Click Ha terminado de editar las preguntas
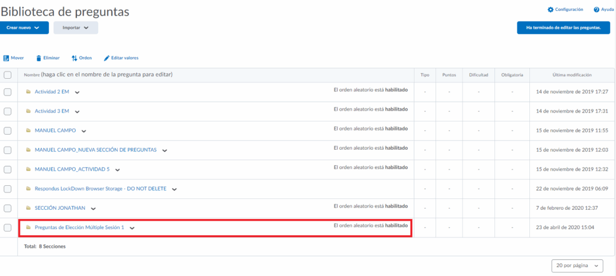Viewport: 616px width, 276px height. pyautogui.click(x=563, y=28)
